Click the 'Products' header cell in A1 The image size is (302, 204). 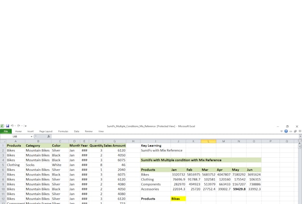point(16,146)
